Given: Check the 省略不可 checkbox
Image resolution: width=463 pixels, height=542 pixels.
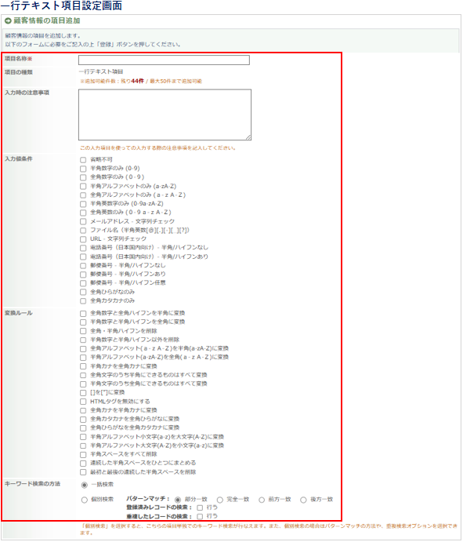Looking at the screenshot, I should pos(83,160).
